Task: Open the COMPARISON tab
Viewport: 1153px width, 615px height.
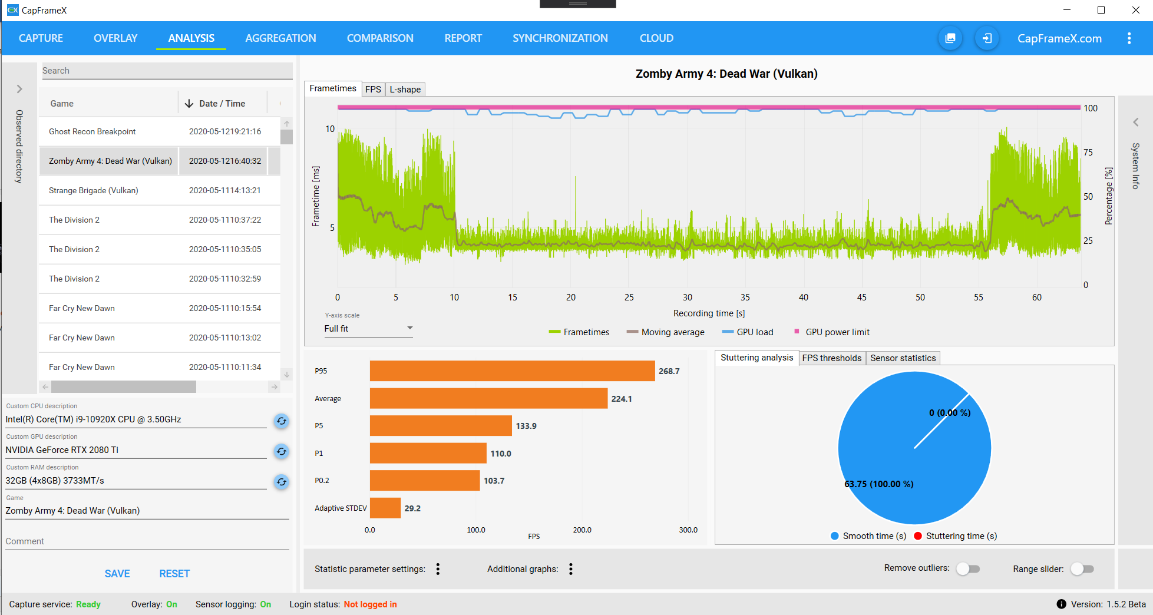Action: pyautogui.click(x=380, y=38)
